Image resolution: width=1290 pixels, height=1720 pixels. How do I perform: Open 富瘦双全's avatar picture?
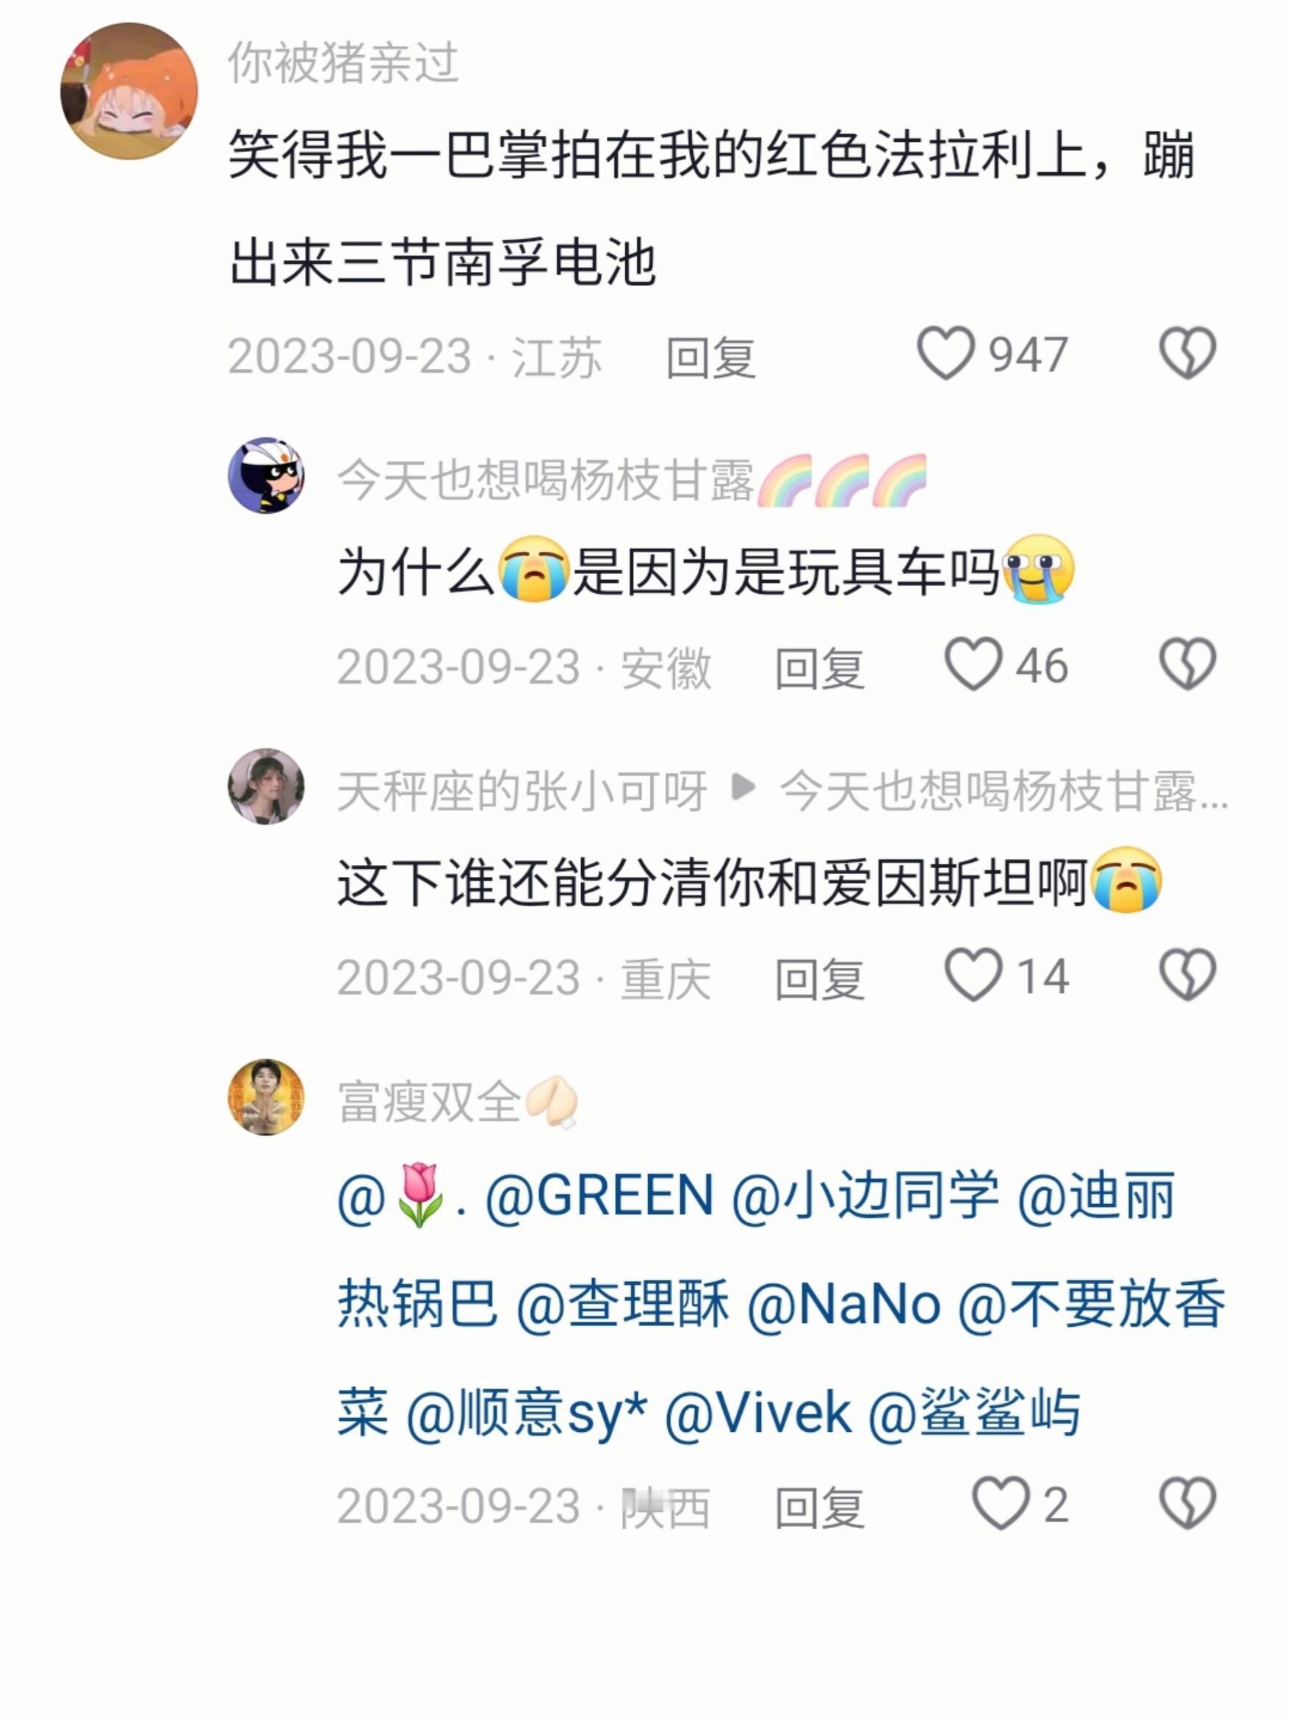pyautogui.click(x=266, y=1097)
